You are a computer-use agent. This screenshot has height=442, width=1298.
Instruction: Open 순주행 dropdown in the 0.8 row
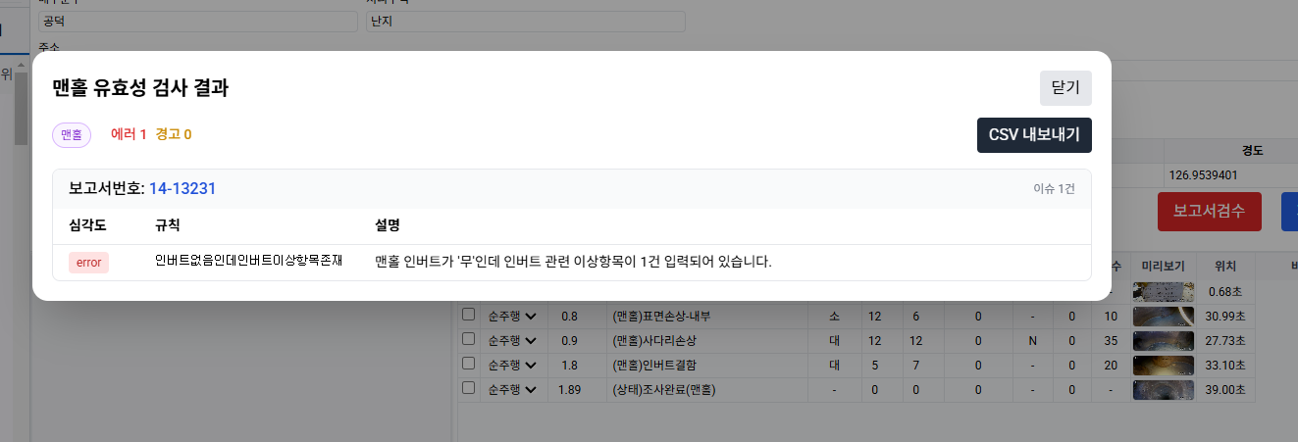[x=512, y=316]
